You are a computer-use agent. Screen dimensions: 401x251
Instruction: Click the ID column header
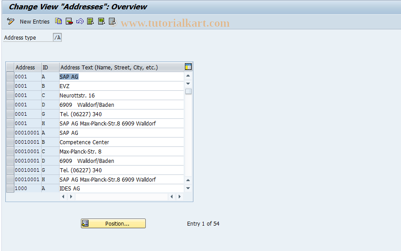[x=50, y=67]
